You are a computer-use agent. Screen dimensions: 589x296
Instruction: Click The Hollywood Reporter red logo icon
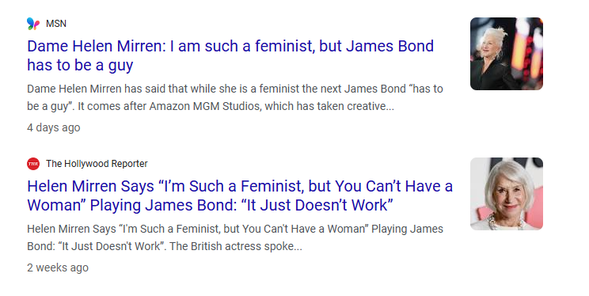click(33, 164)
